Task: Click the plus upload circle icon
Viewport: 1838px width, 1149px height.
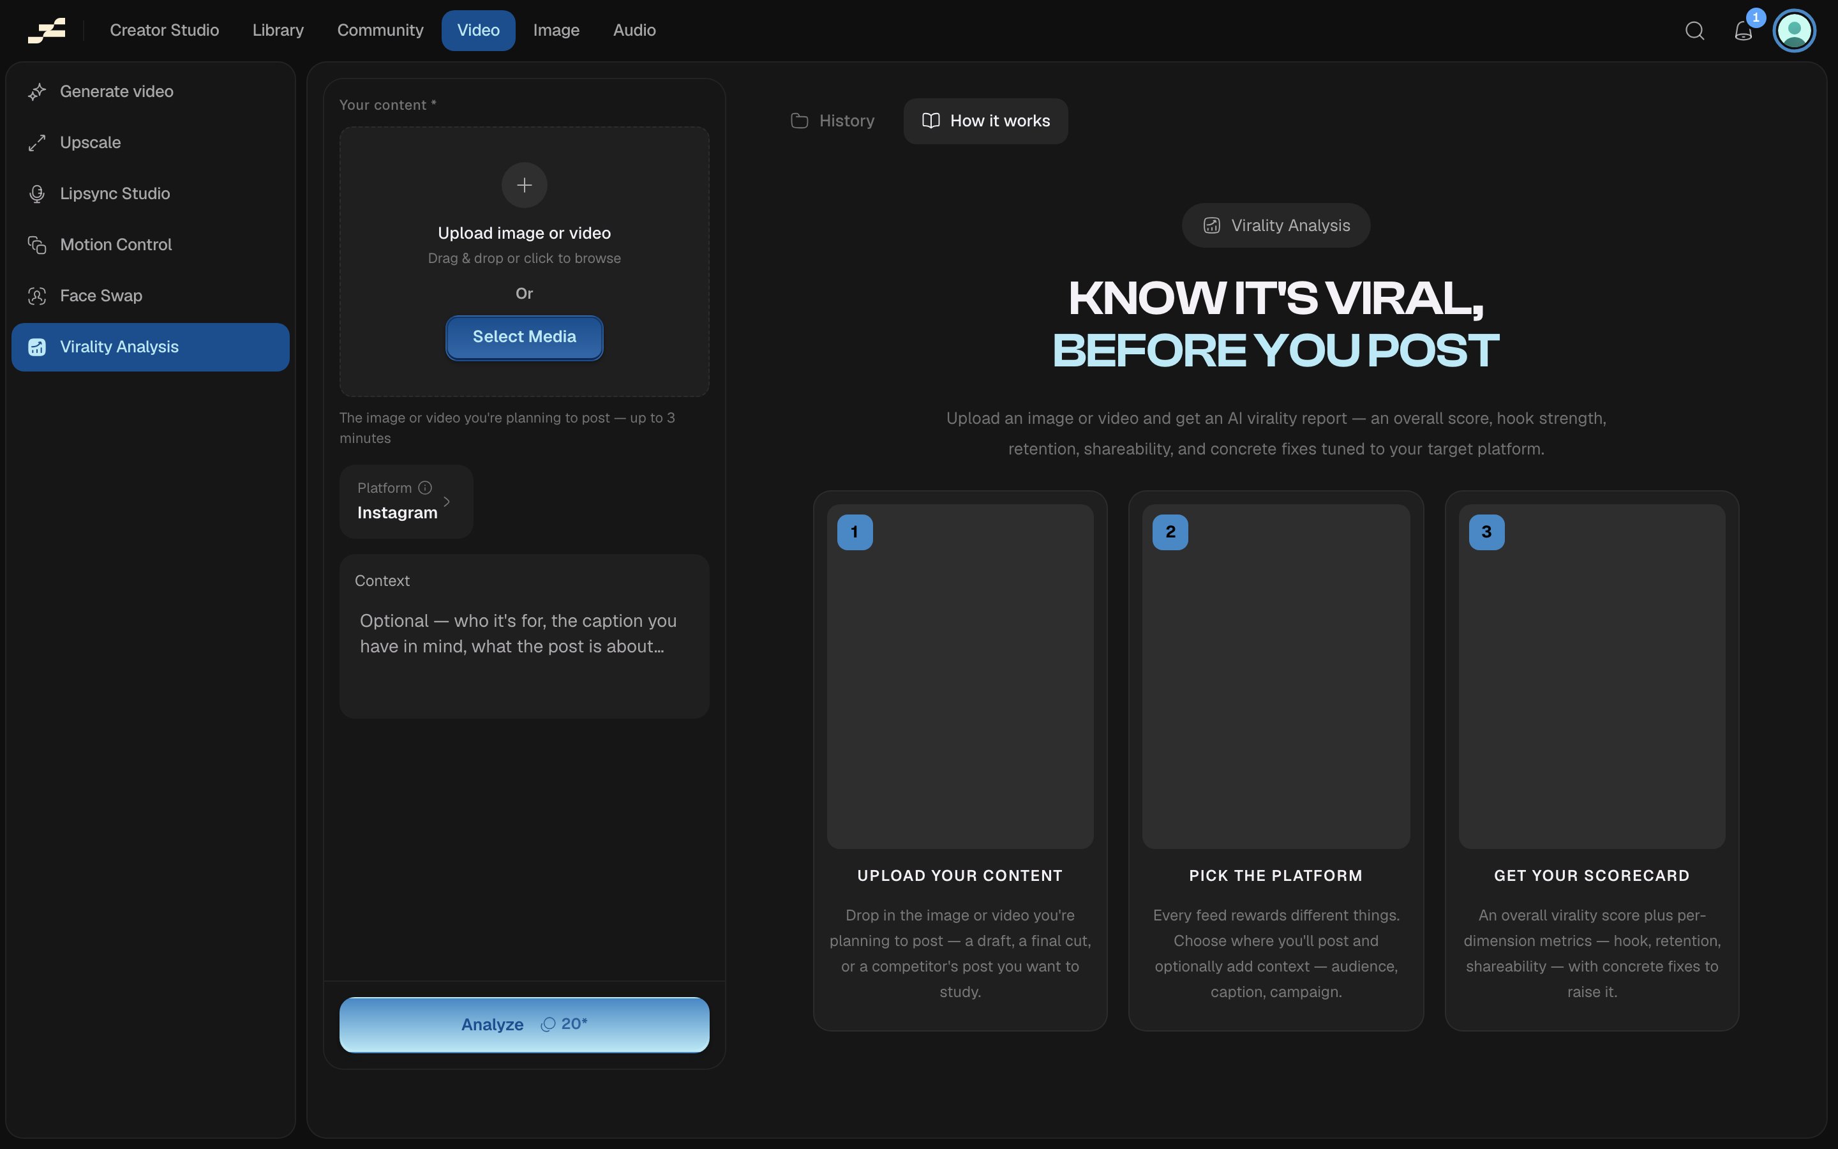Action: click(x=524, y=184)
